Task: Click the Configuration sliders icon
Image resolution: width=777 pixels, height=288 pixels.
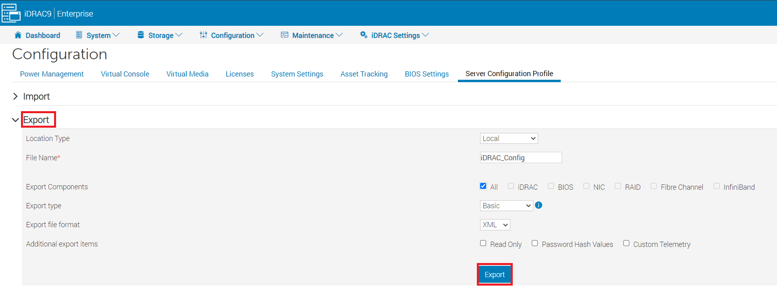Action: click(203, 35)
